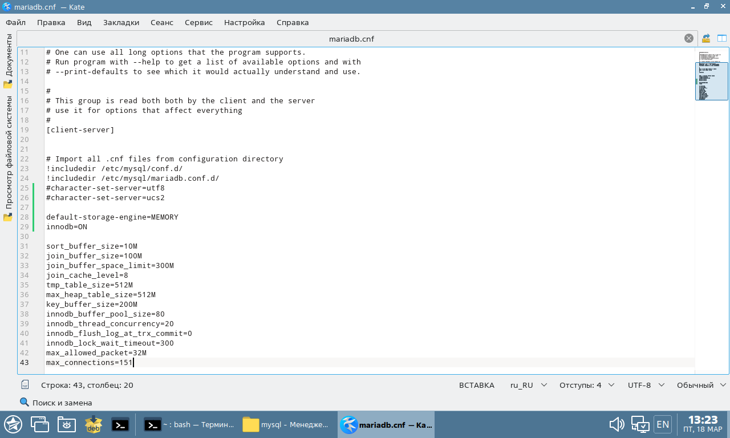Open the ru_RU dictionary dropdown

(529, 385)
